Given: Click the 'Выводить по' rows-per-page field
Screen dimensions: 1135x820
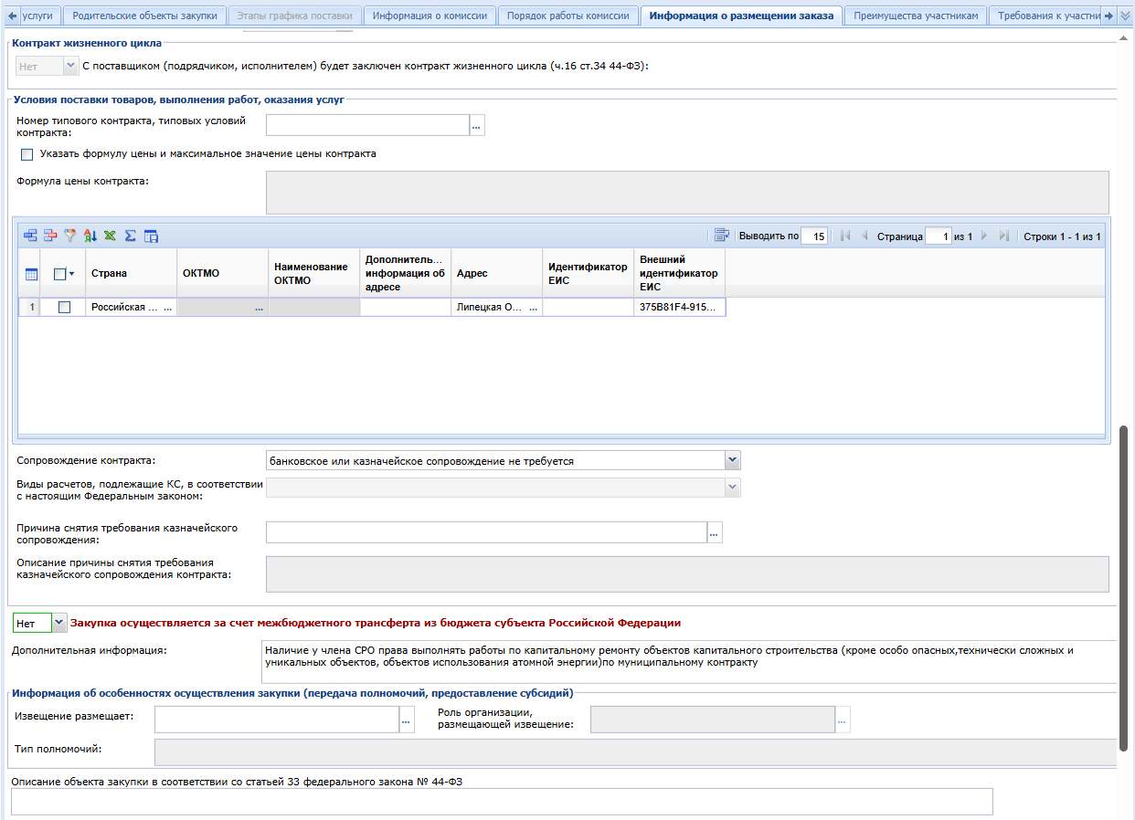Looking at the screenshot, I should (x=814, y=236).
